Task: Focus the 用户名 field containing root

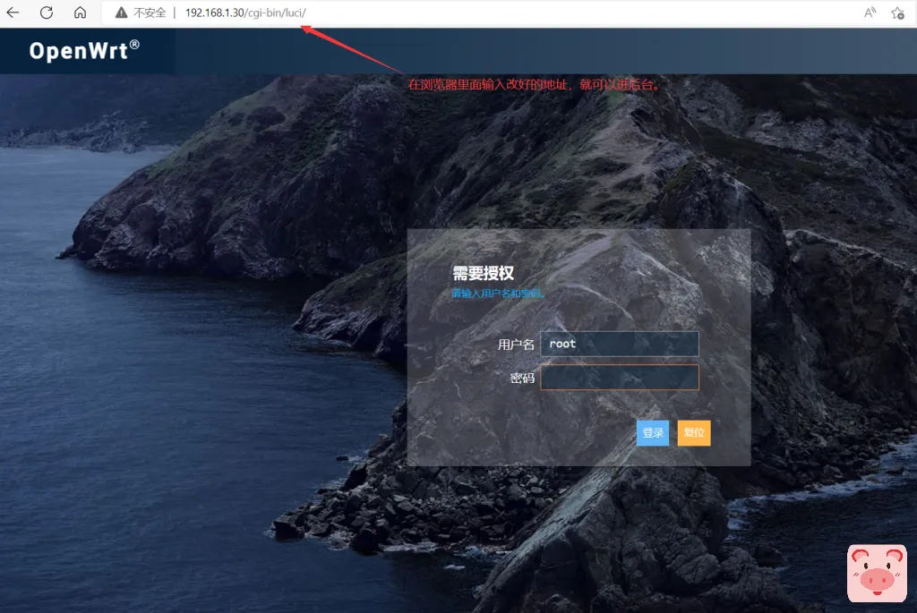Action: coord(620,344)
